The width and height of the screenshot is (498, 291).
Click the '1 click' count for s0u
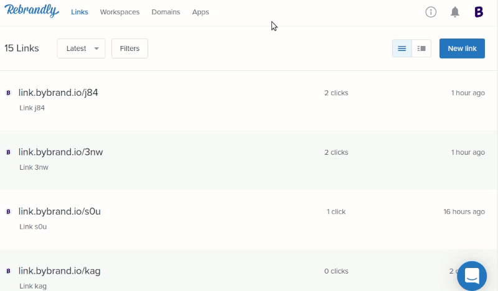click(x=336, y=211)
